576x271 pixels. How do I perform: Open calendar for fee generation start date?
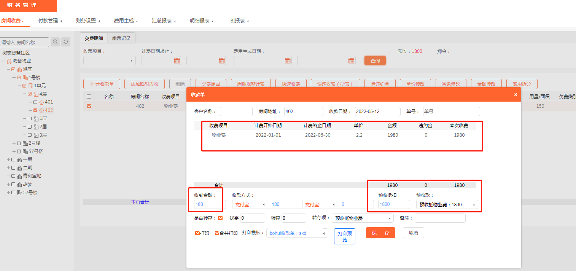[288, 61]
